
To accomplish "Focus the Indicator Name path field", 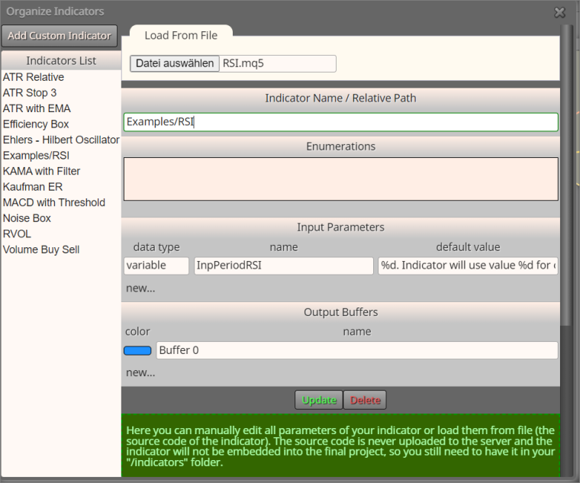I will (340, 121).
